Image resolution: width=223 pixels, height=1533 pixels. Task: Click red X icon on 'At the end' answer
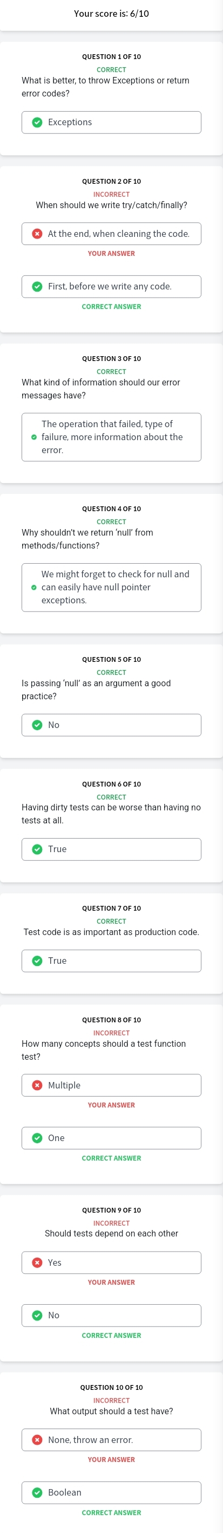click(37, 234)
